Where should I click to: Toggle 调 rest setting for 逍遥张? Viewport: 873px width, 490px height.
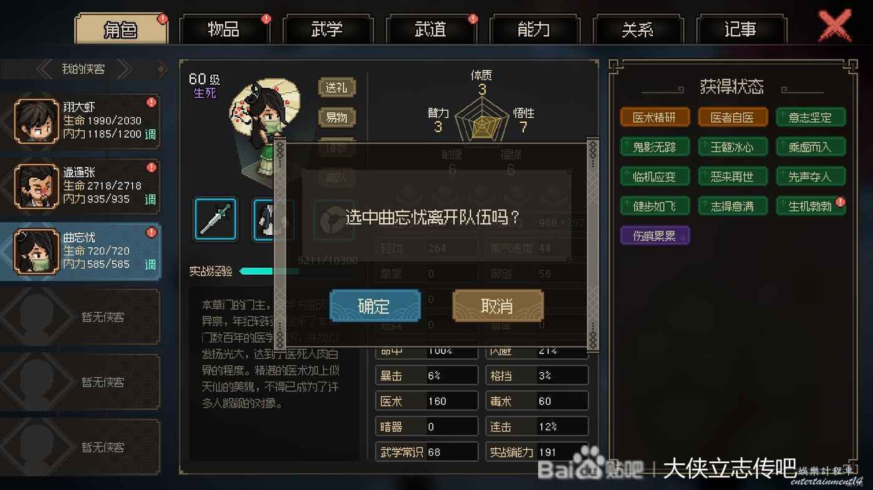coord(150,199)
